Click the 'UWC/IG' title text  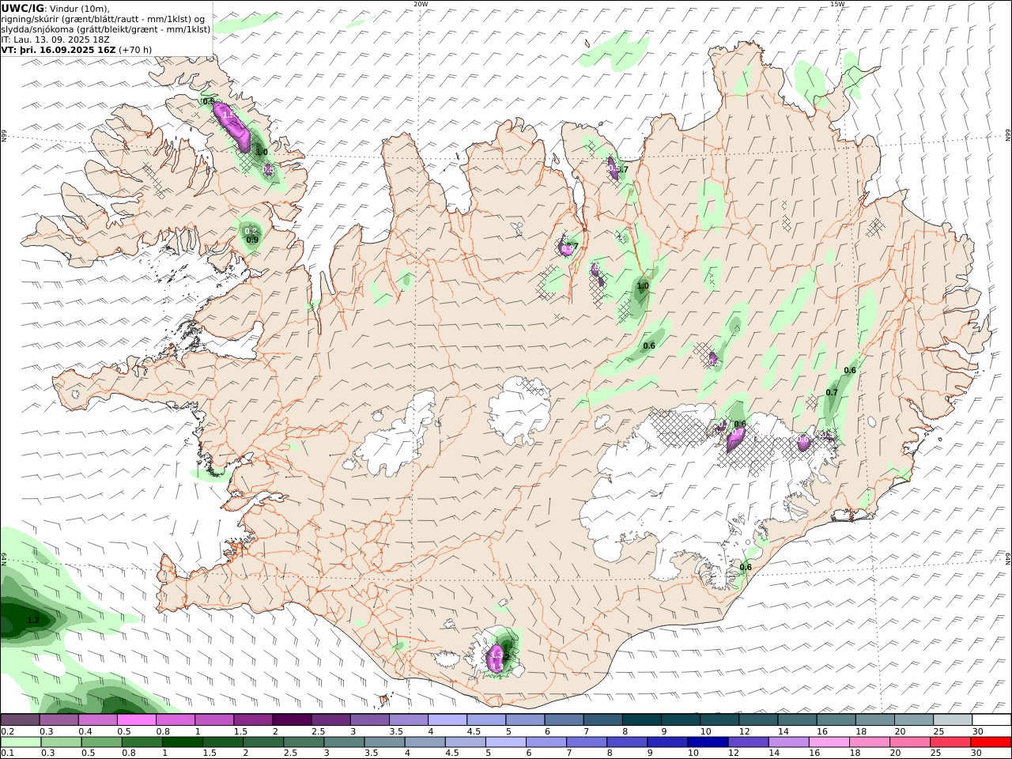(23, 9)
